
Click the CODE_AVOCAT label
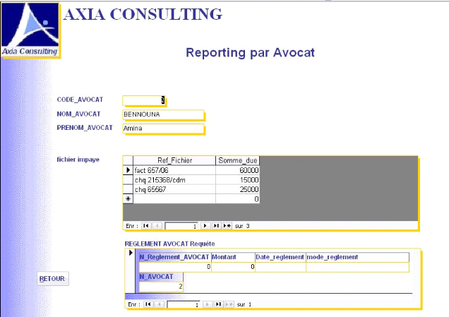click(80, 100)
